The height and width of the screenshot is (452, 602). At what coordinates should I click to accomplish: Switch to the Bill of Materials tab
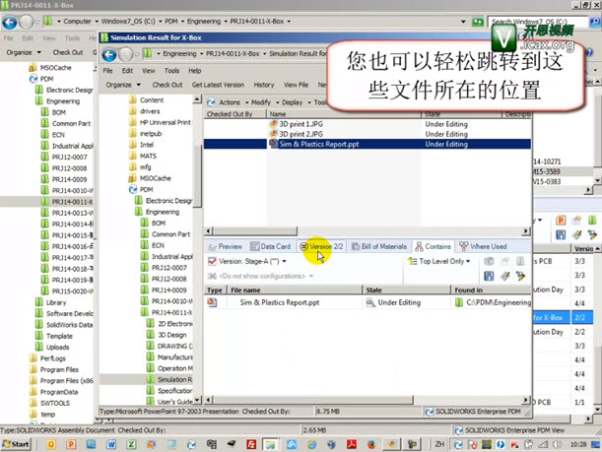tap(379, 246)
